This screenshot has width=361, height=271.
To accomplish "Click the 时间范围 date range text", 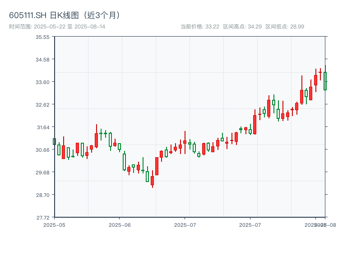I will click(57, 27).
